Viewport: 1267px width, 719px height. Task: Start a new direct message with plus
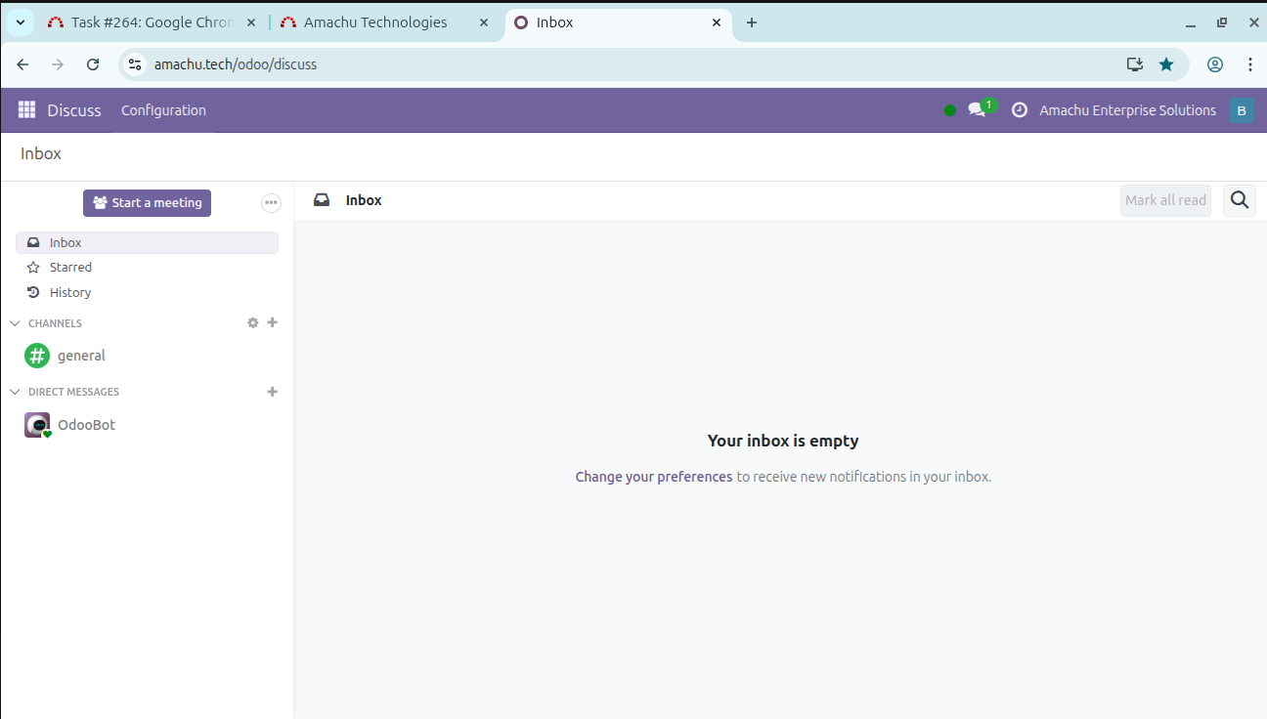coord(273,392)
